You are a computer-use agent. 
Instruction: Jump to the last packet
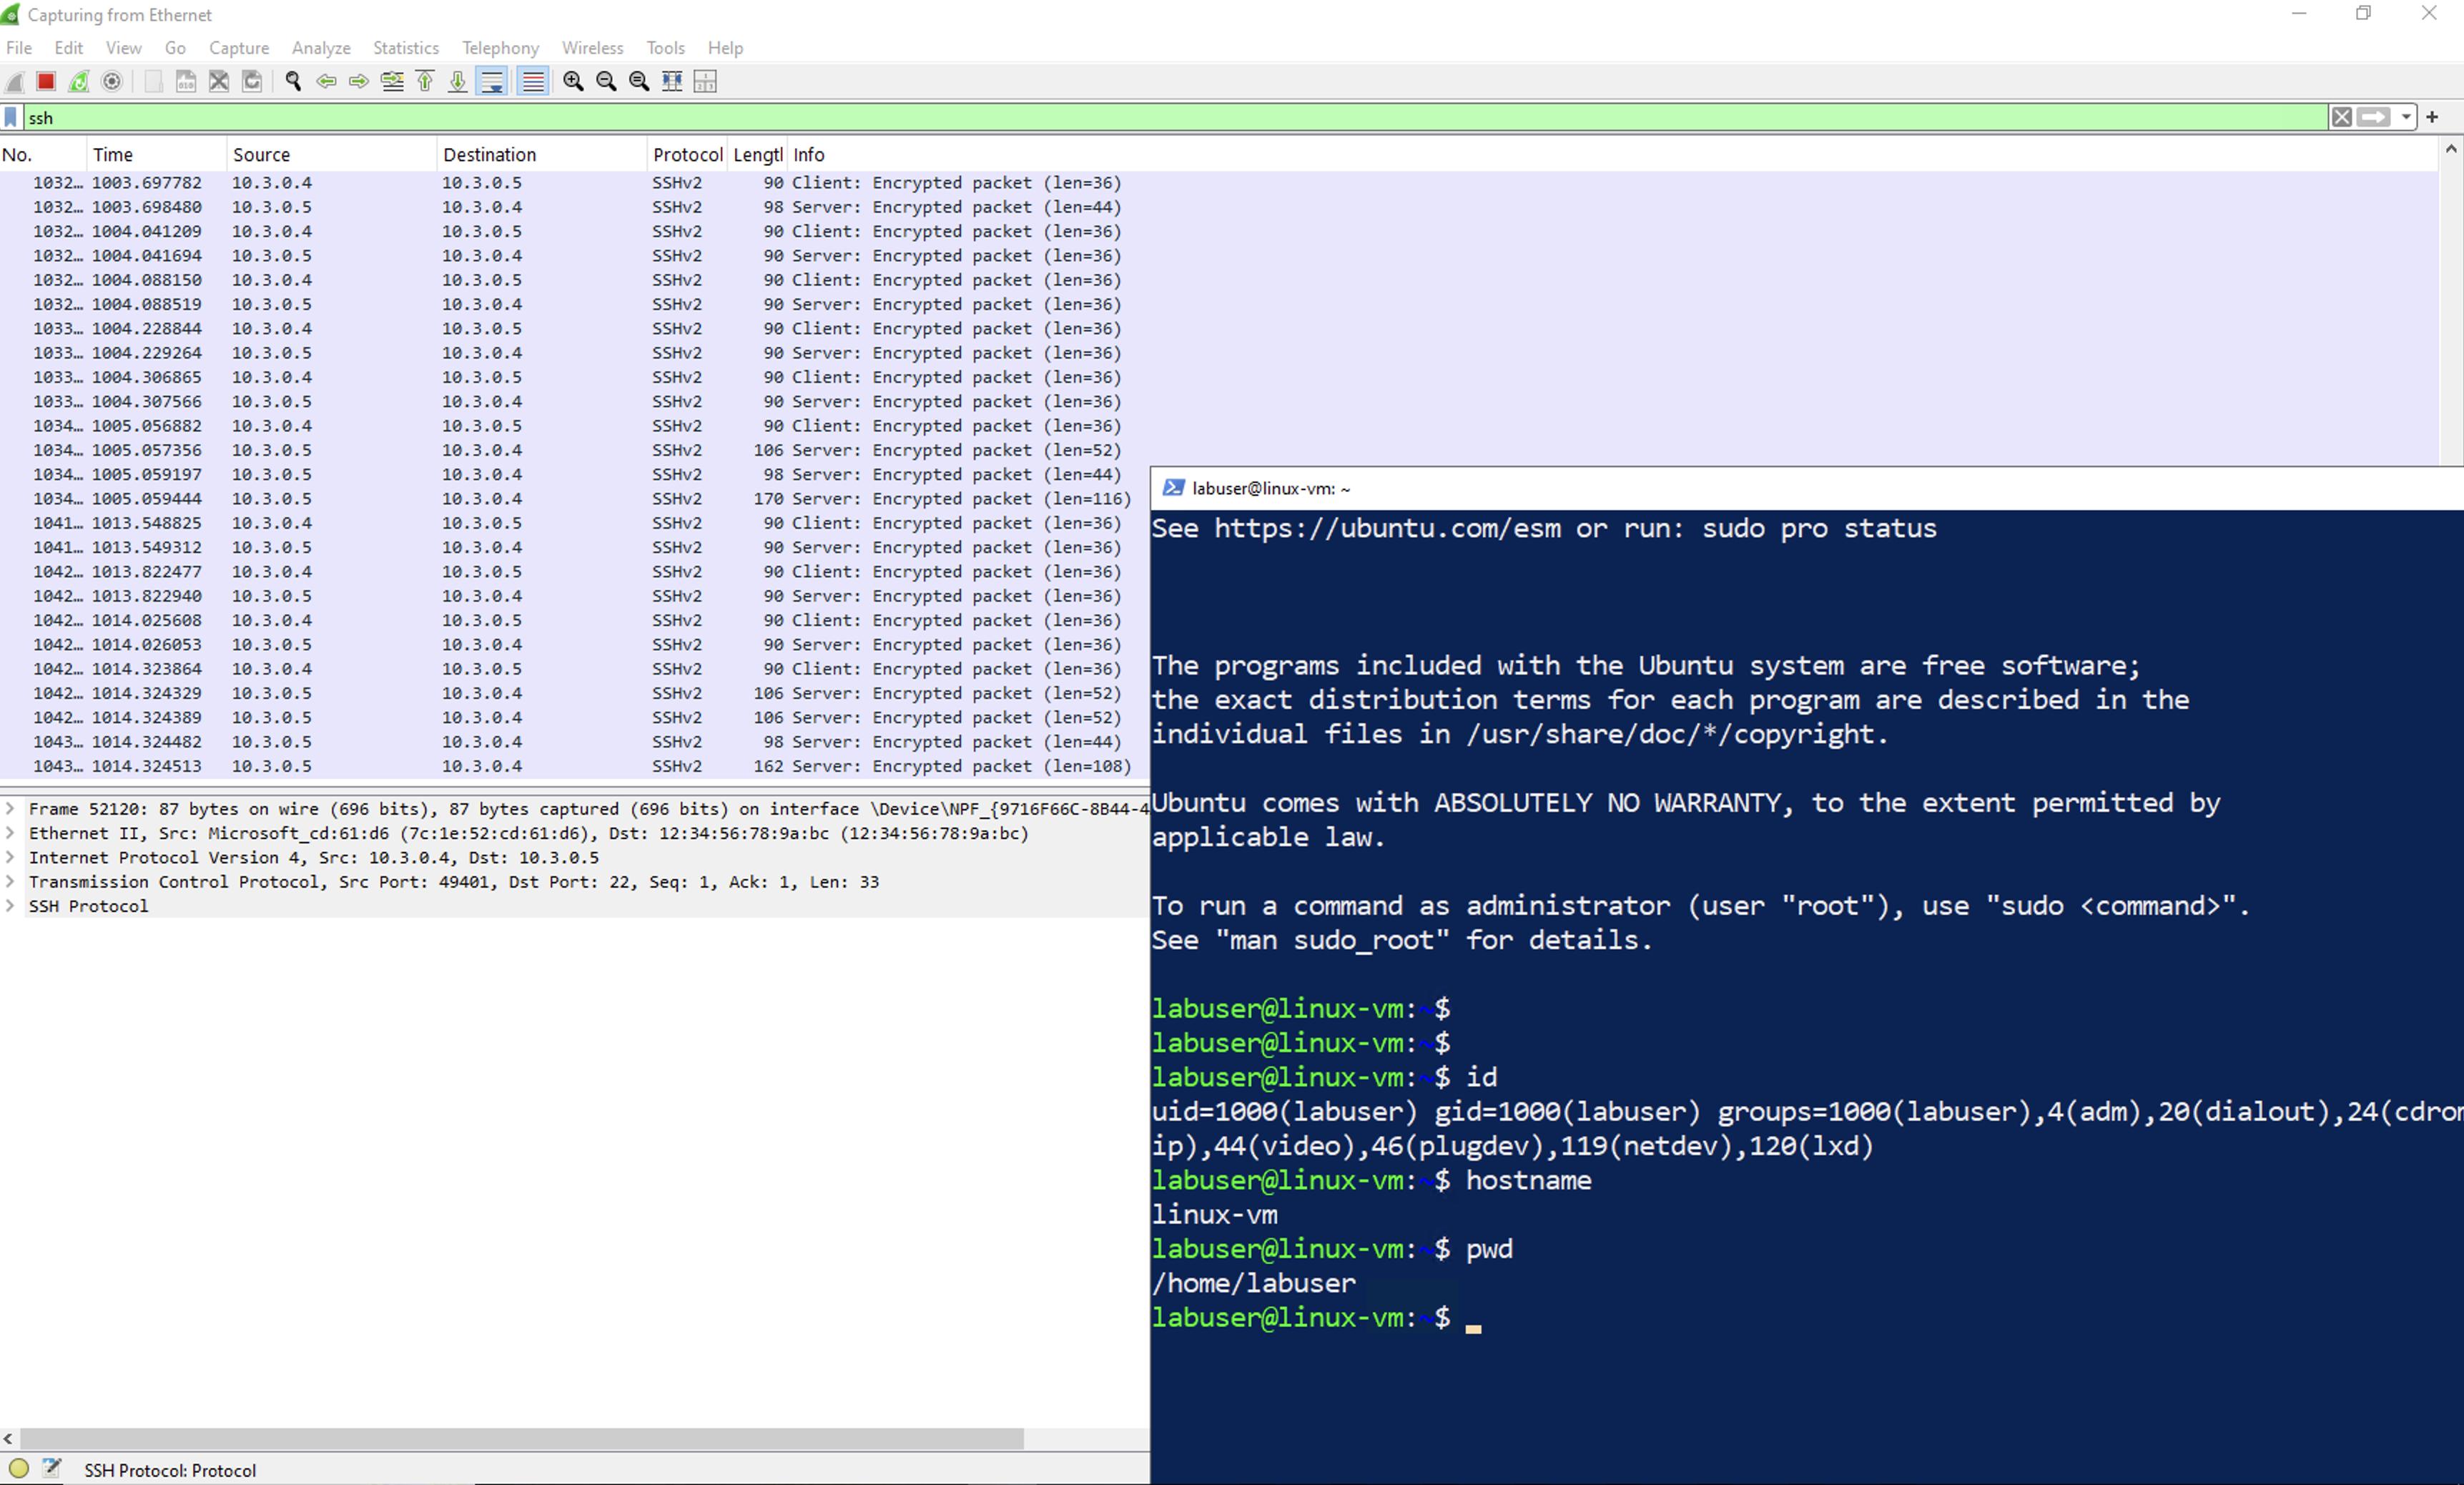point(458,81)
